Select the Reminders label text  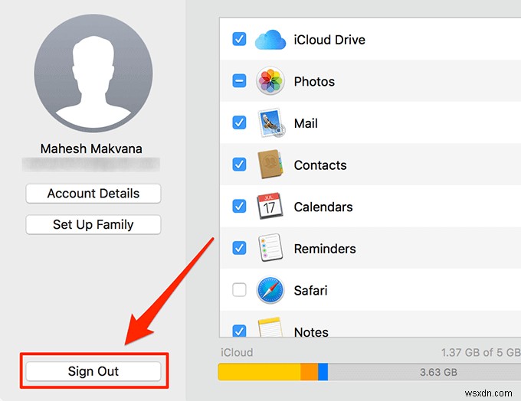tap(325, 249)
